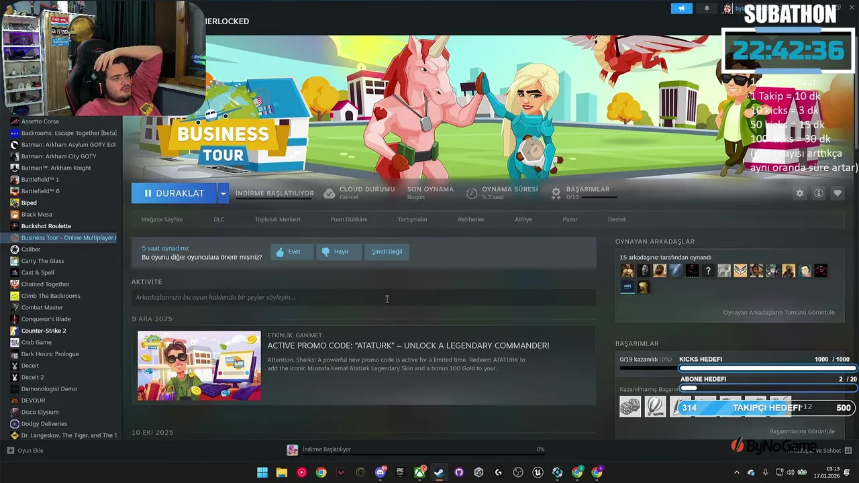Click Başarımlarımı Görüntüle link
Screen dimensions: 859x483
pos(802,431)
